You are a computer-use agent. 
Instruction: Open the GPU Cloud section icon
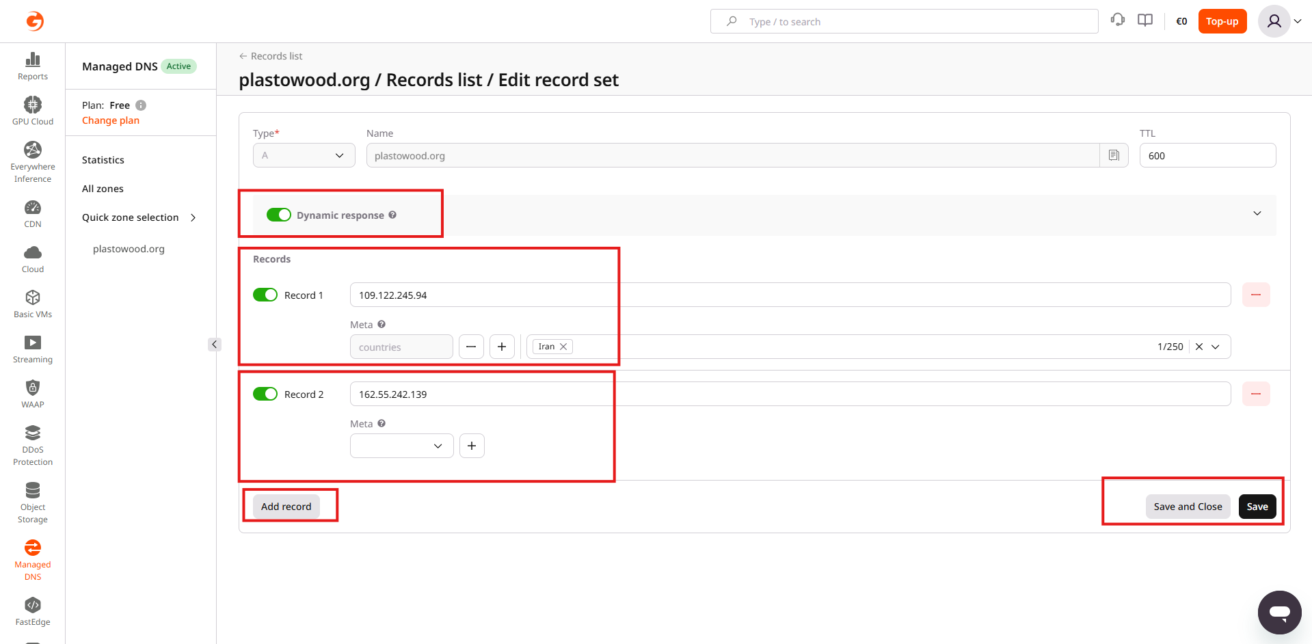click(x=33, y=105)
